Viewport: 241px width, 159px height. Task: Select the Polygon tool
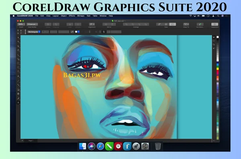click(x=18, y=71)
